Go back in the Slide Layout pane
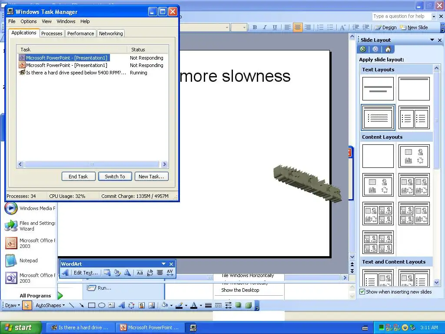This screenshot has height=334, width=445. pos(363,49)
